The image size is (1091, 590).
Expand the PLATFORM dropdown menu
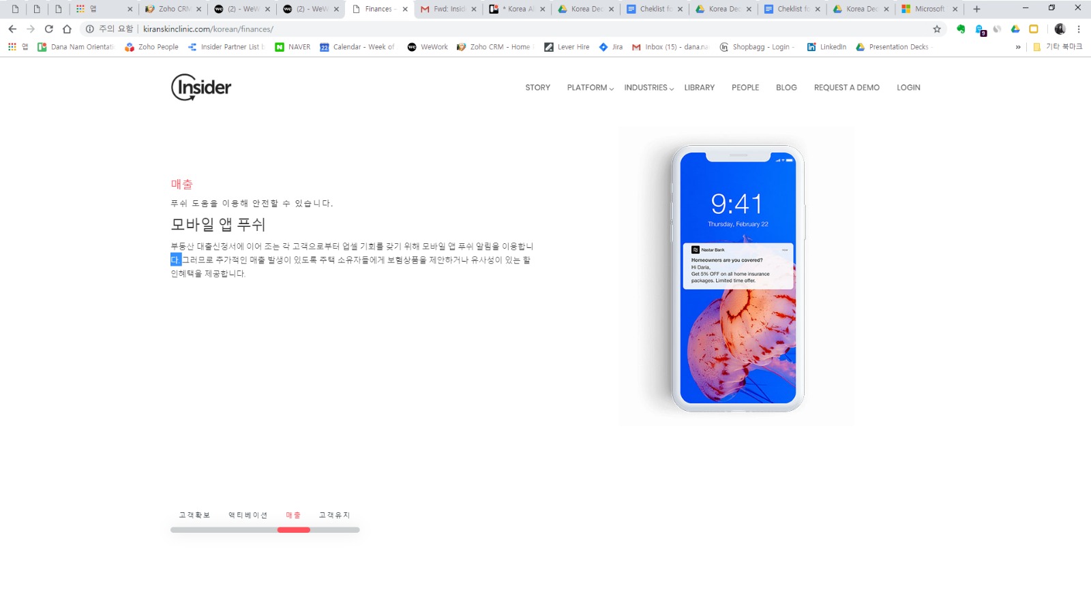[x=590, y=88]
